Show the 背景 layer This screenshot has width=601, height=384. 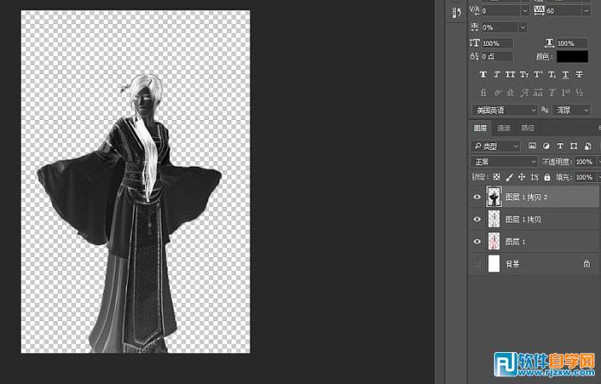coord(477,264)
